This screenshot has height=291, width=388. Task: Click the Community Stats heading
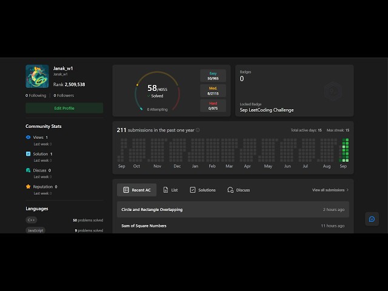(x=43, y=126)
